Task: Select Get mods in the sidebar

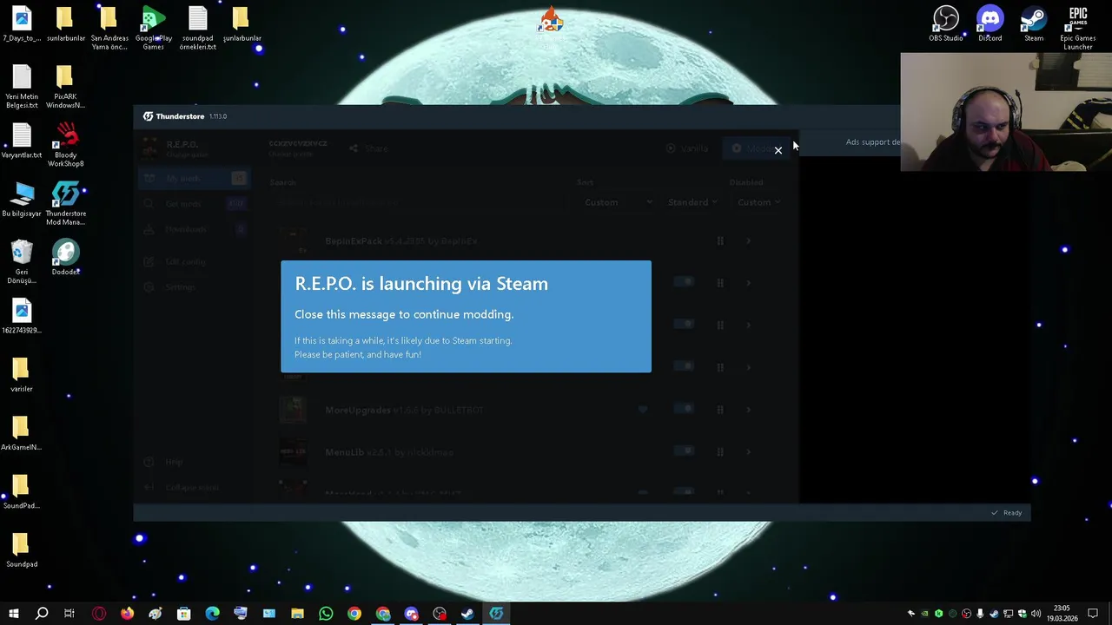Action: tap(194, 204)
